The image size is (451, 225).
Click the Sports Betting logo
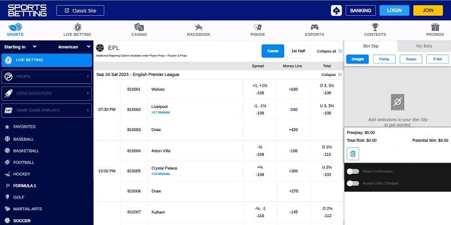[27, 10]
